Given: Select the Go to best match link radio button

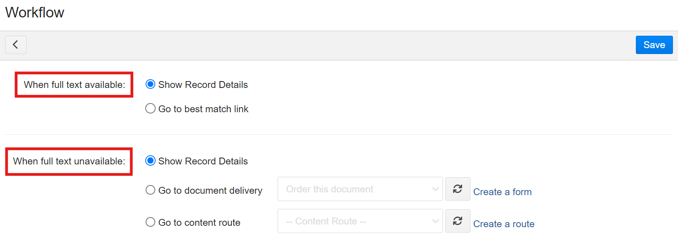Looking at the screenshot, I should pos(150,109).
